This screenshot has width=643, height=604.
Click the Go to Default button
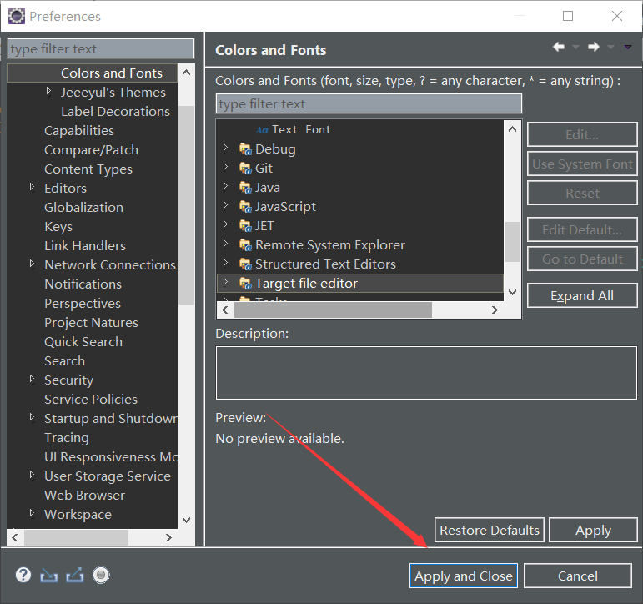[x=582, y=259]
